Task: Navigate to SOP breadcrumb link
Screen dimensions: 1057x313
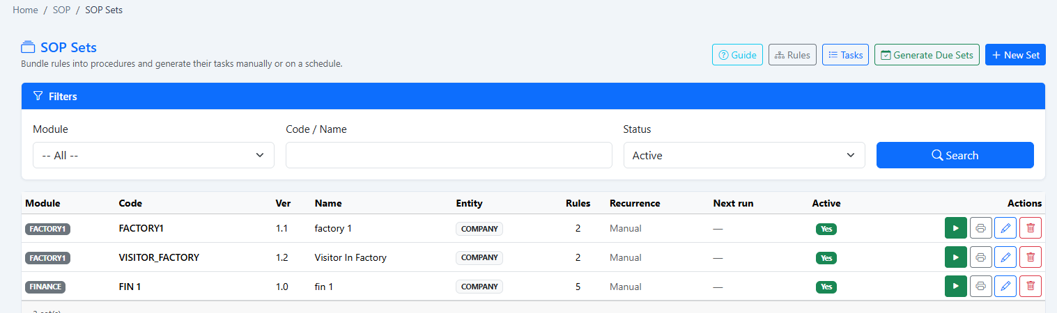Action: pos(61,10)
